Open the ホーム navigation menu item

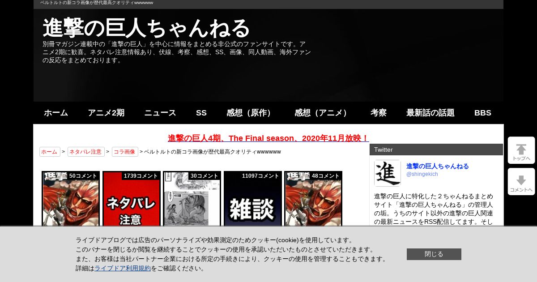56,113
